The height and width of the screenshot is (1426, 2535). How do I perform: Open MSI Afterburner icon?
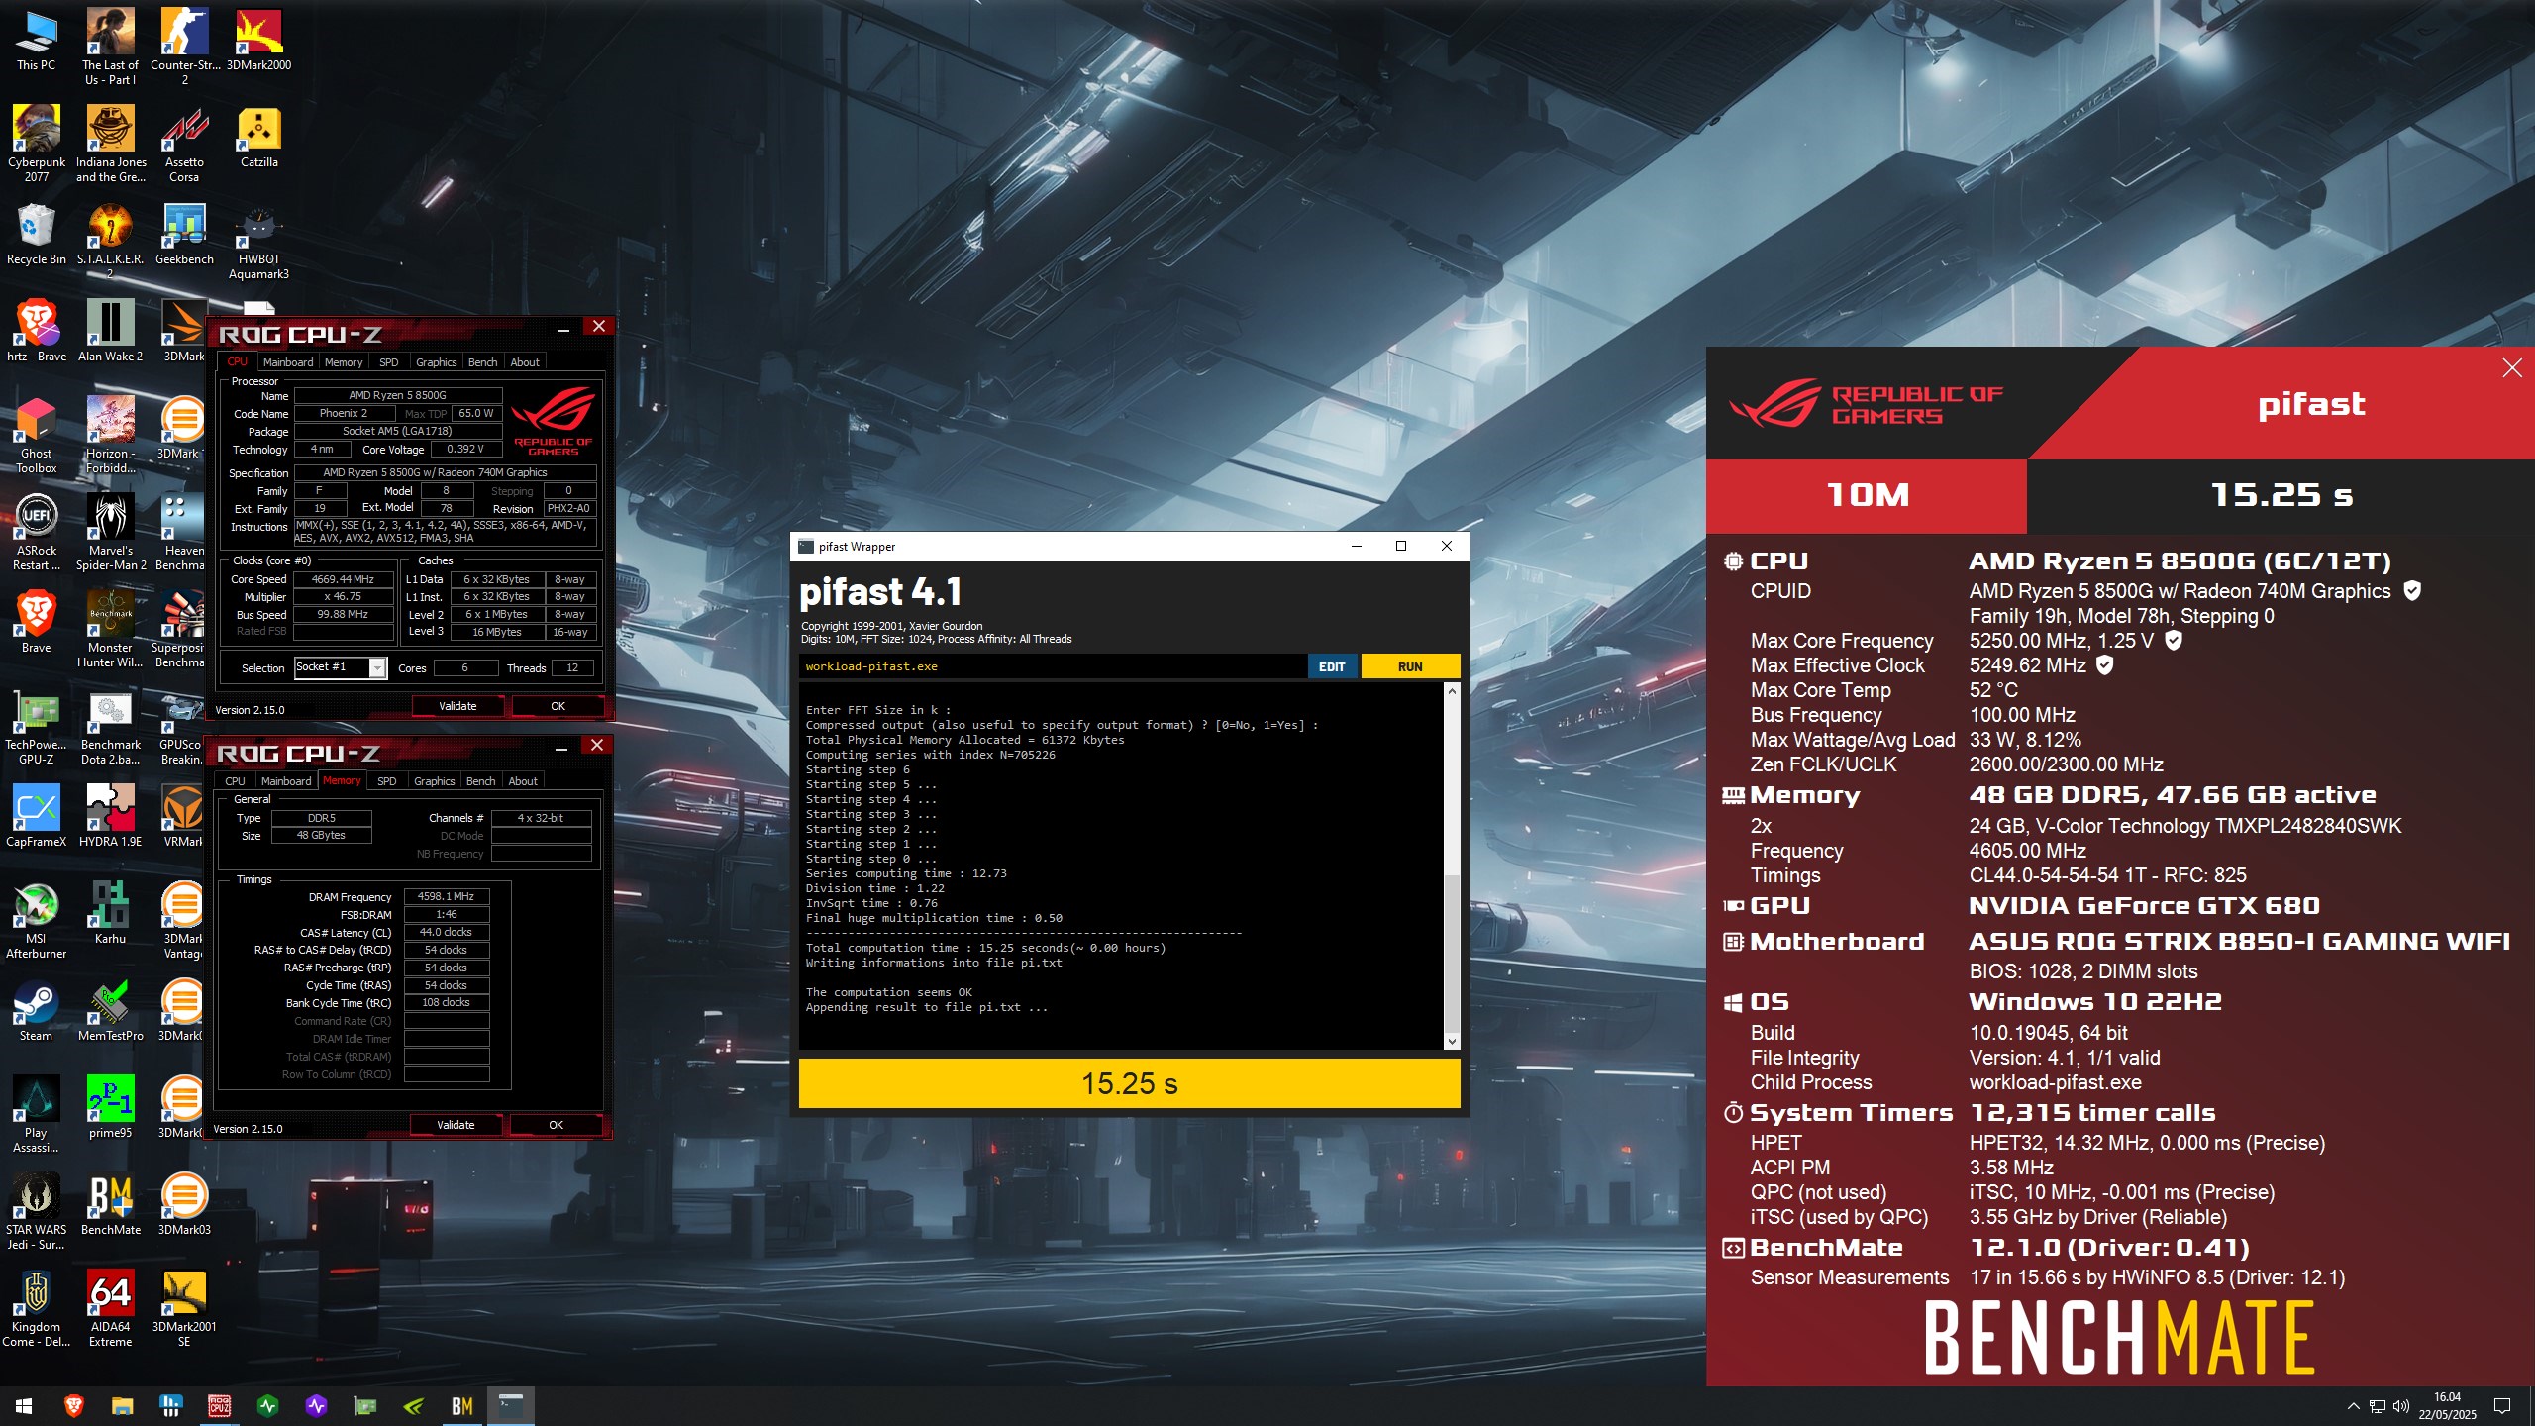click(36, 922)
